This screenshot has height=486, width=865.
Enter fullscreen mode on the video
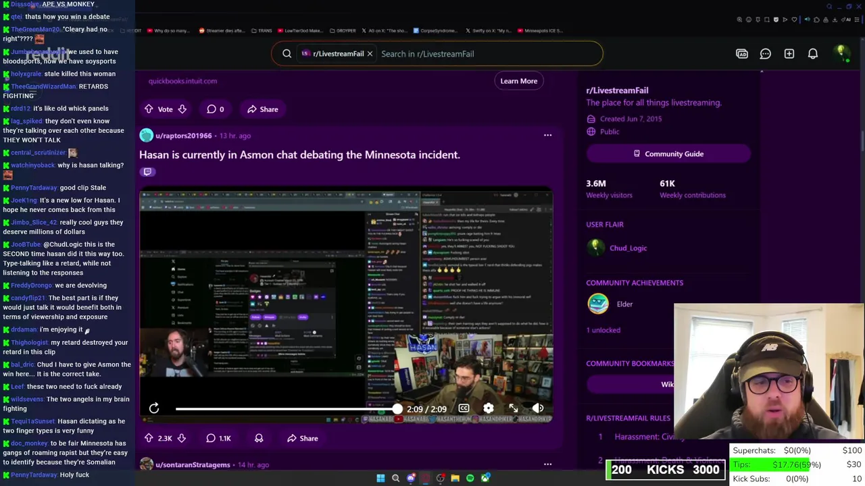point(514,408)
